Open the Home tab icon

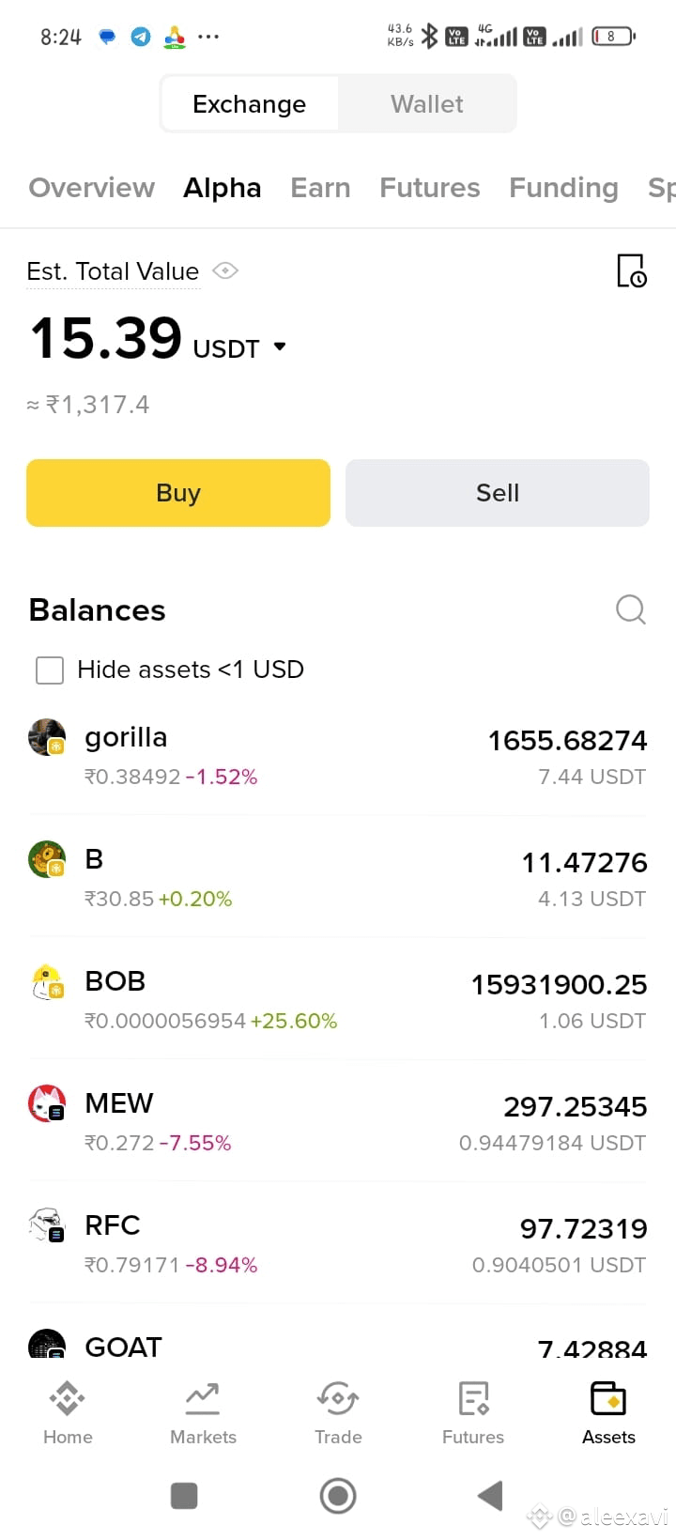click(68, 1398)
